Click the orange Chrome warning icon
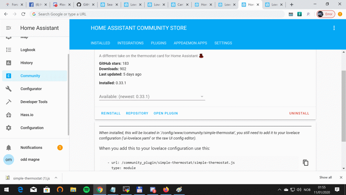Image resolution: width=346 pixels, height=195 pixels. [x=340, y=14]
